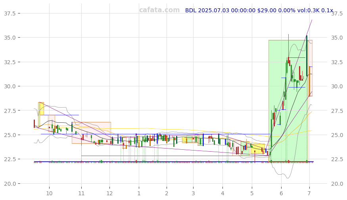Click 20.0 on the left price axis
The width and height of the screenshot is (347, 200).
pyautogui.click(x=10, y=184)
